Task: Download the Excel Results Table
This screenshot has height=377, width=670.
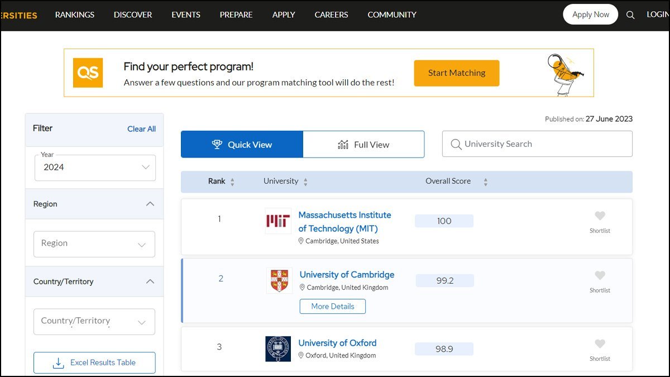Action: click(94, 363)
